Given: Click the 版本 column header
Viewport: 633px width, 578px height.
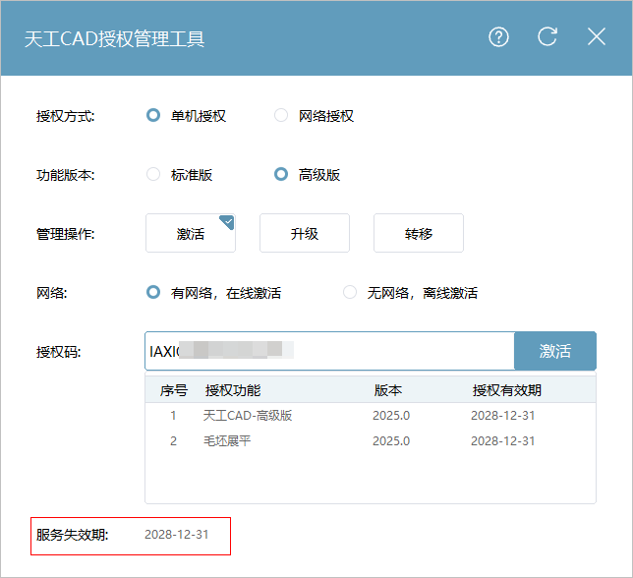Looking at the screenshot, I should pyautogui.click(x=388, y=390).
